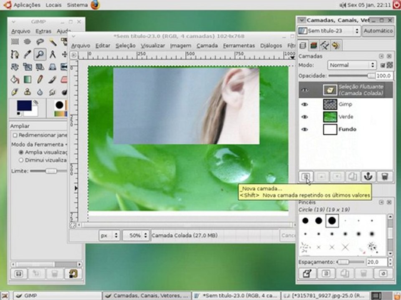401x300 pixels.
Task: Open Seleção menu in image window
Action: pos(125,46)
